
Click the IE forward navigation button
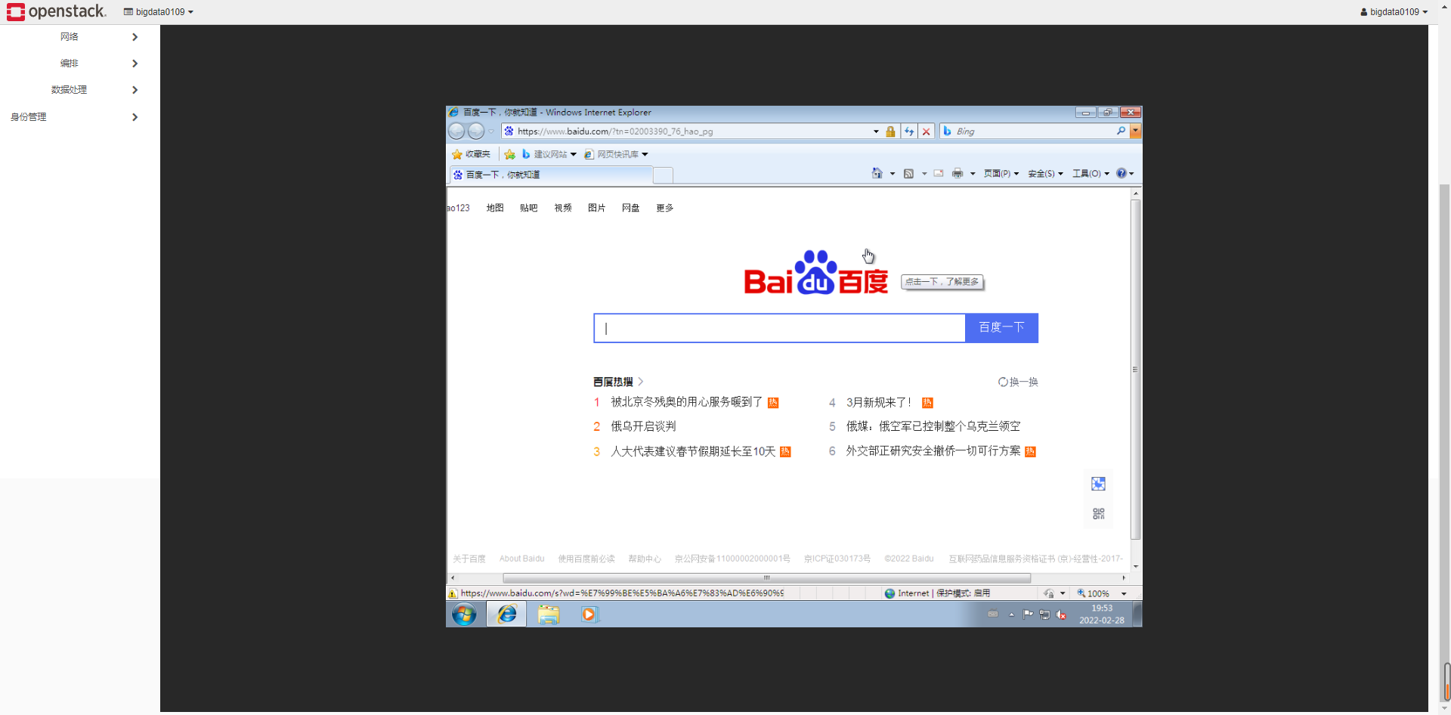[476, 132]
